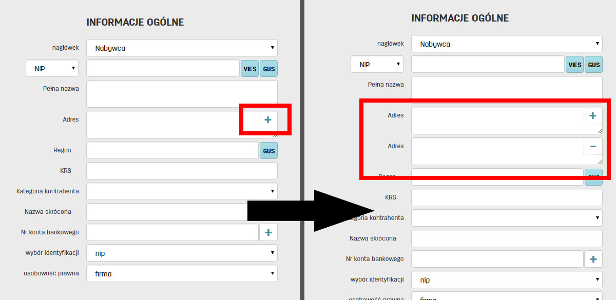
Task: Remove the extra Adres field with the minus icon
Action: (x=593, y=146)
